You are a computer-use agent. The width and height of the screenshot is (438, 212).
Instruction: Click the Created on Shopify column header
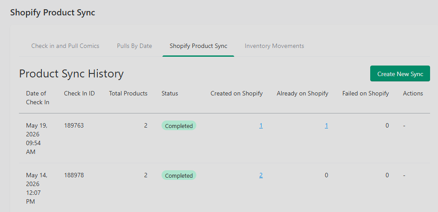tap(236, 93)
